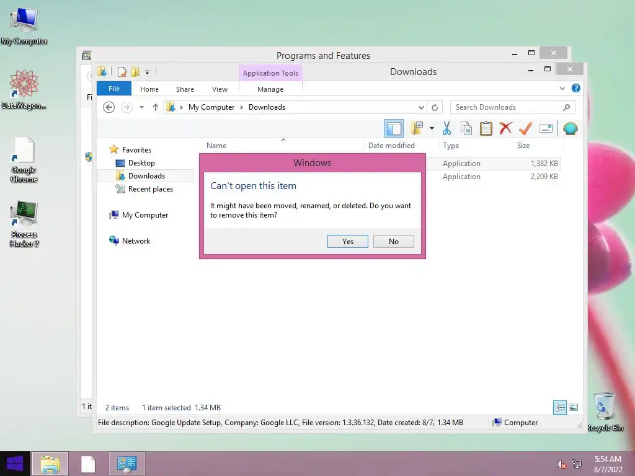Image resolution: width=635 pixels, height=476 pixels.
Task: Toggle the preview pane layout button
Action: (394, 129)
